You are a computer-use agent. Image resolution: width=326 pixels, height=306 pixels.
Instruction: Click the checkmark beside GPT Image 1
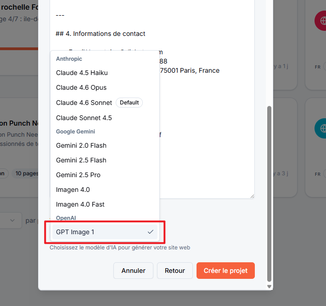coord(151,231)
